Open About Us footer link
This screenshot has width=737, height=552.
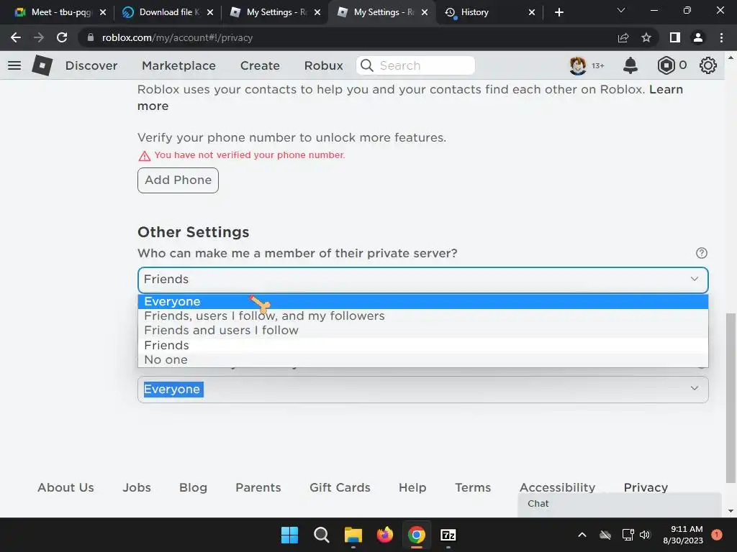click(65, 488)
